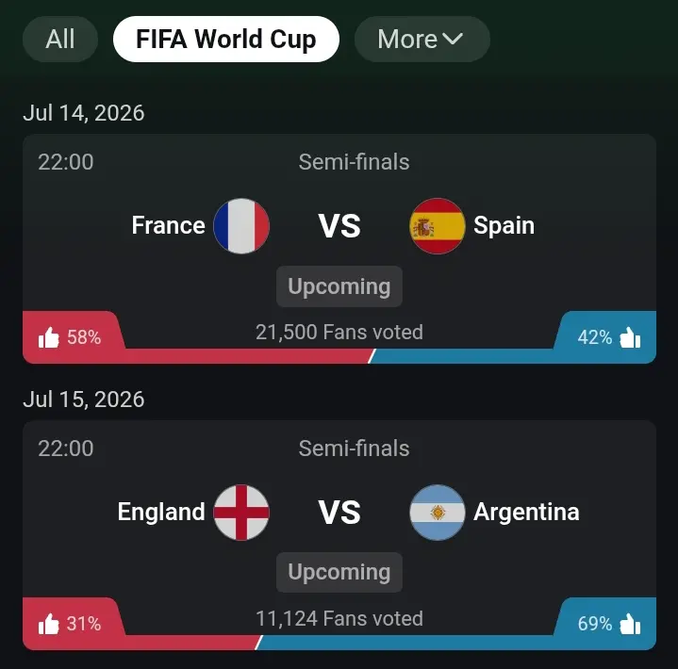Click the Upcoming badge for England vs Argentina
Image resolution: width=678 pixels, height=669 pixels.
pyautogui.click(x=339, y=572)
